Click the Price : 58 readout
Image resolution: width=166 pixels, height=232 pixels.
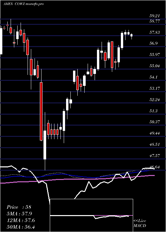(19, 207)
